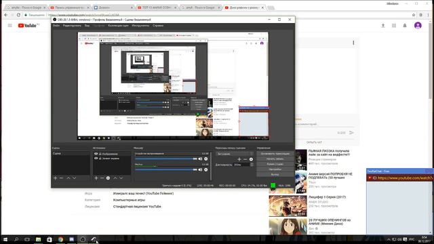Send the chat message with the arrow icon

click(x=351, y=133)
